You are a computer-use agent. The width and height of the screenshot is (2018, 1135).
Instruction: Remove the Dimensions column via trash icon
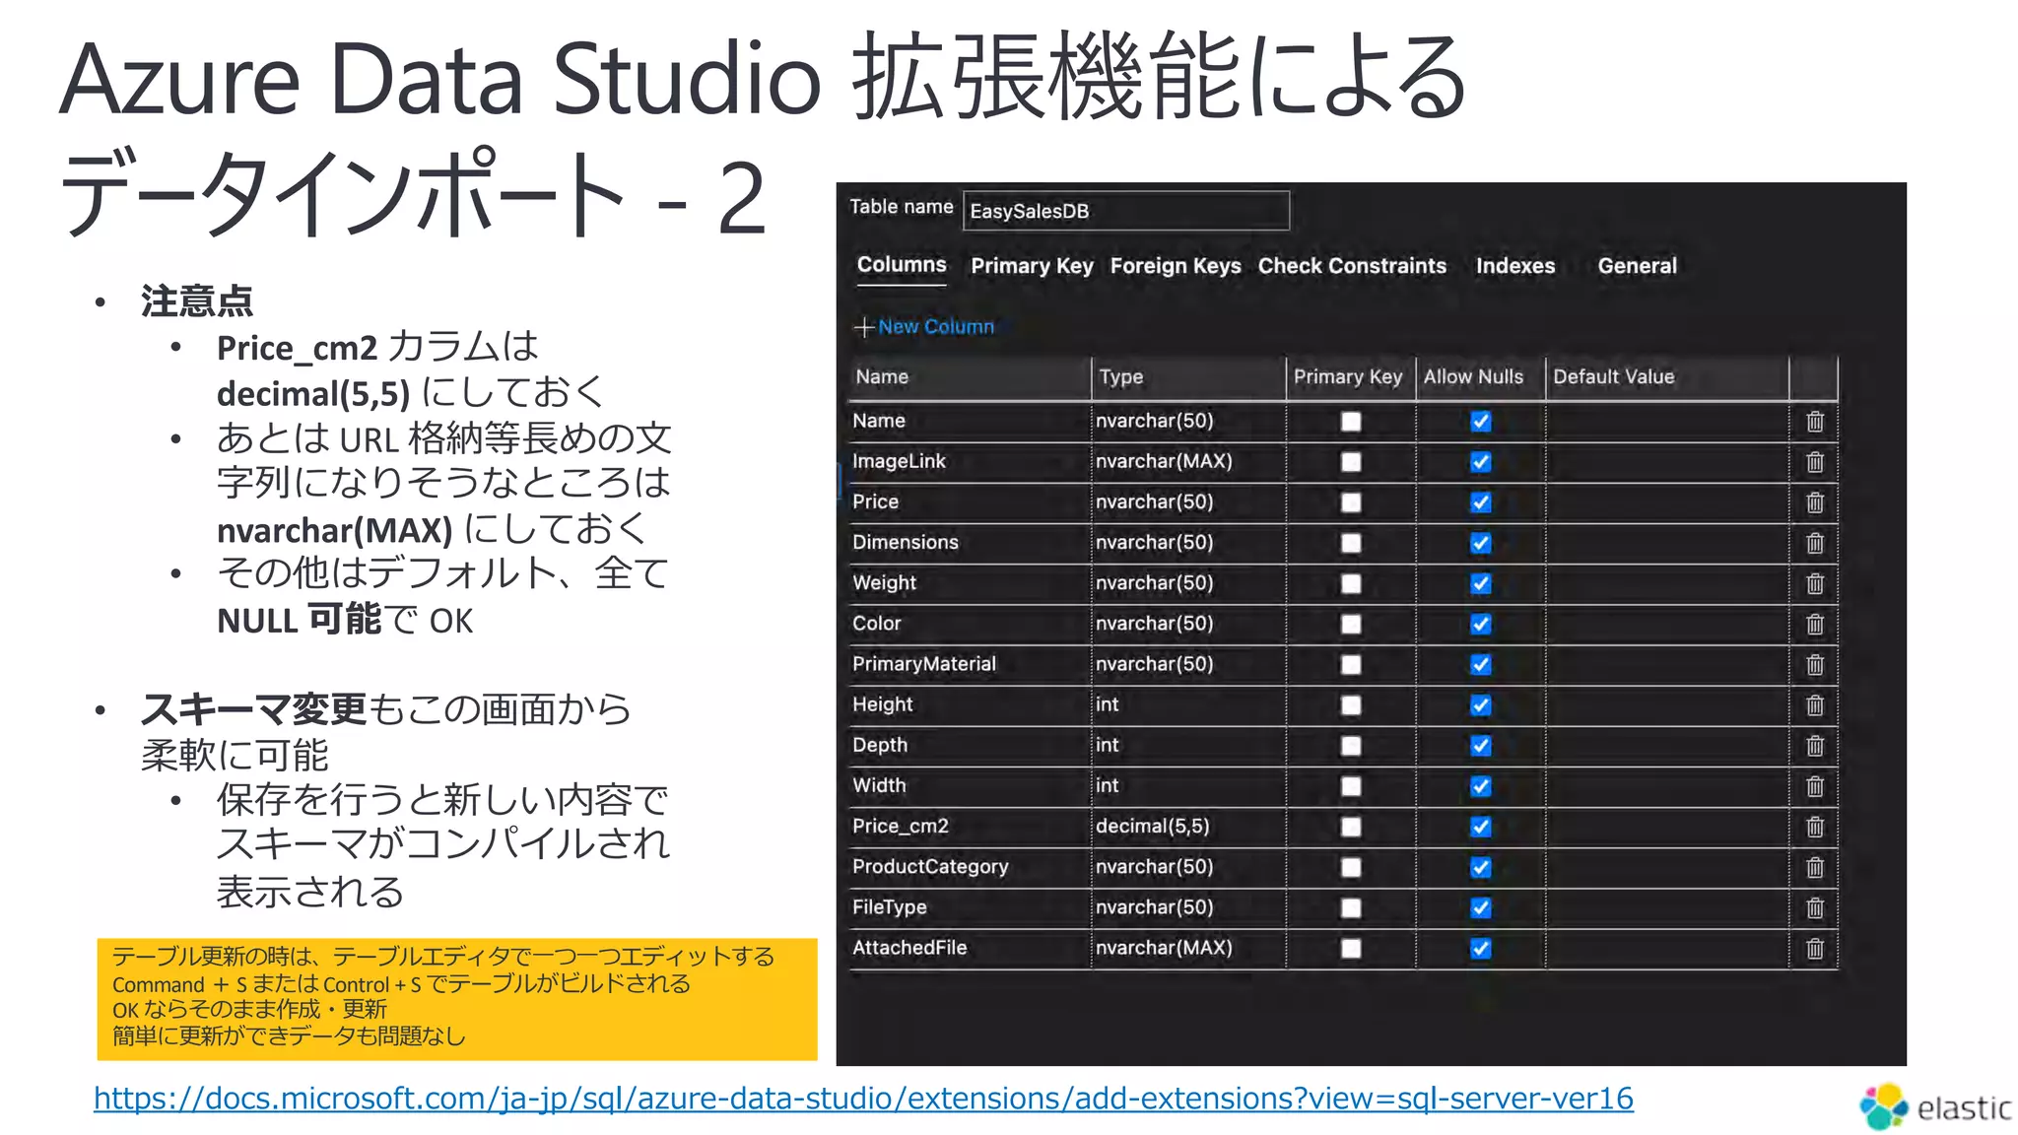coord(1815,543)
